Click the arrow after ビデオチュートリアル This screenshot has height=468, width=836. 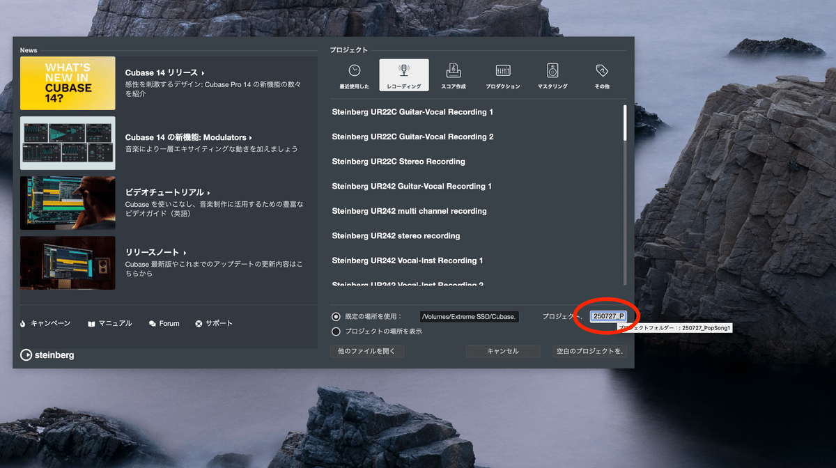coord(209,192)
